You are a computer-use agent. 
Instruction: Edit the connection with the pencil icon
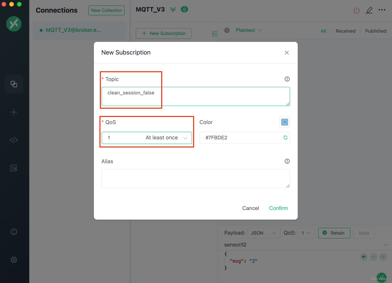click(369, 10)
